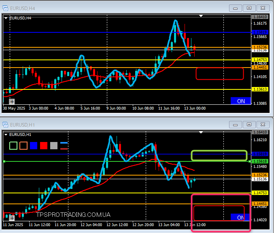Click the chart icon in EURUSD,H4 title bar

(5, 8)
